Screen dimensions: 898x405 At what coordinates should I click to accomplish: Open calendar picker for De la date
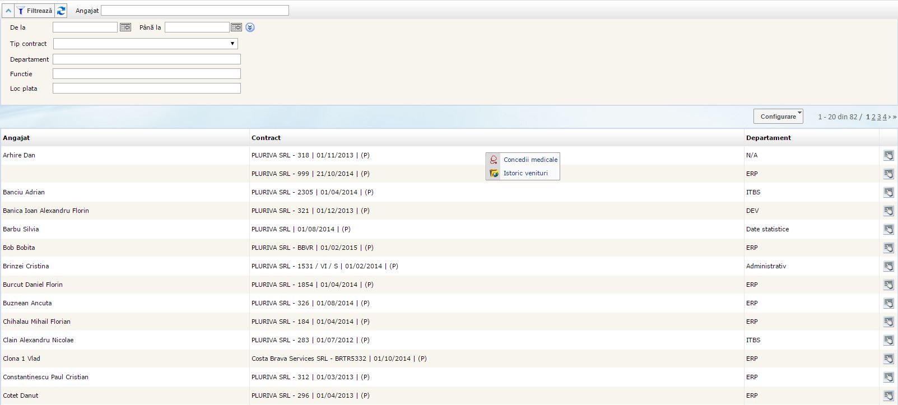[125, 27]
